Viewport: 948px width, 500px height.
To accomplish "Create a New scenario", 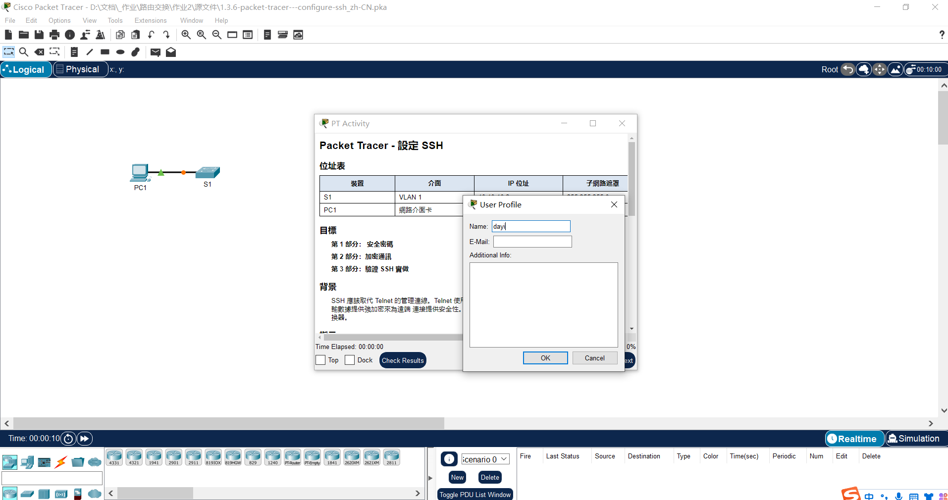I will coord(457,477).
